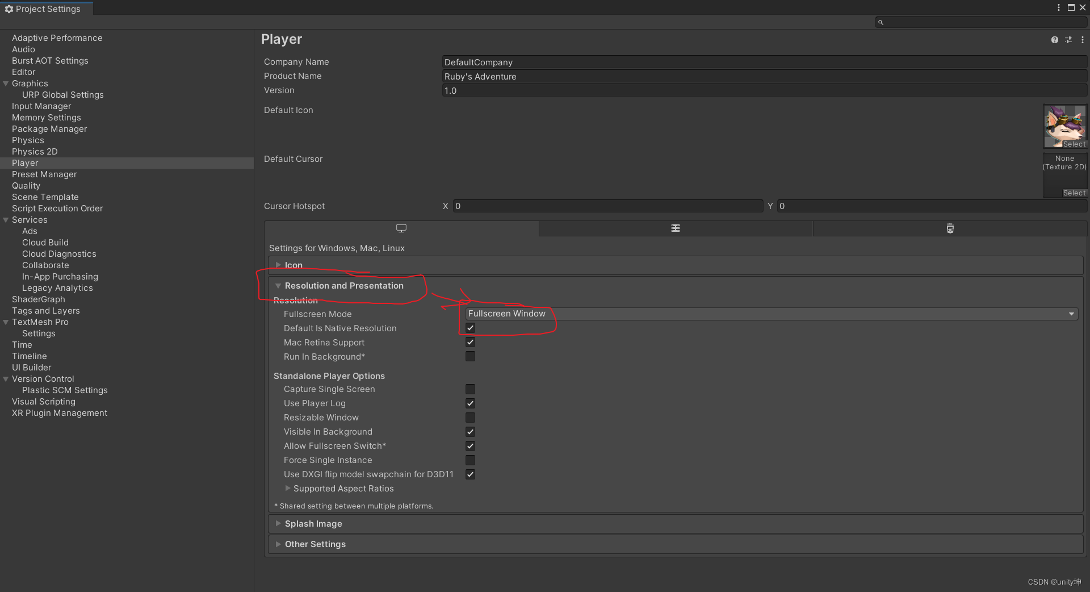Uncheck Mac Retina Support
1090x592 pixels.
tap(469, 342)
